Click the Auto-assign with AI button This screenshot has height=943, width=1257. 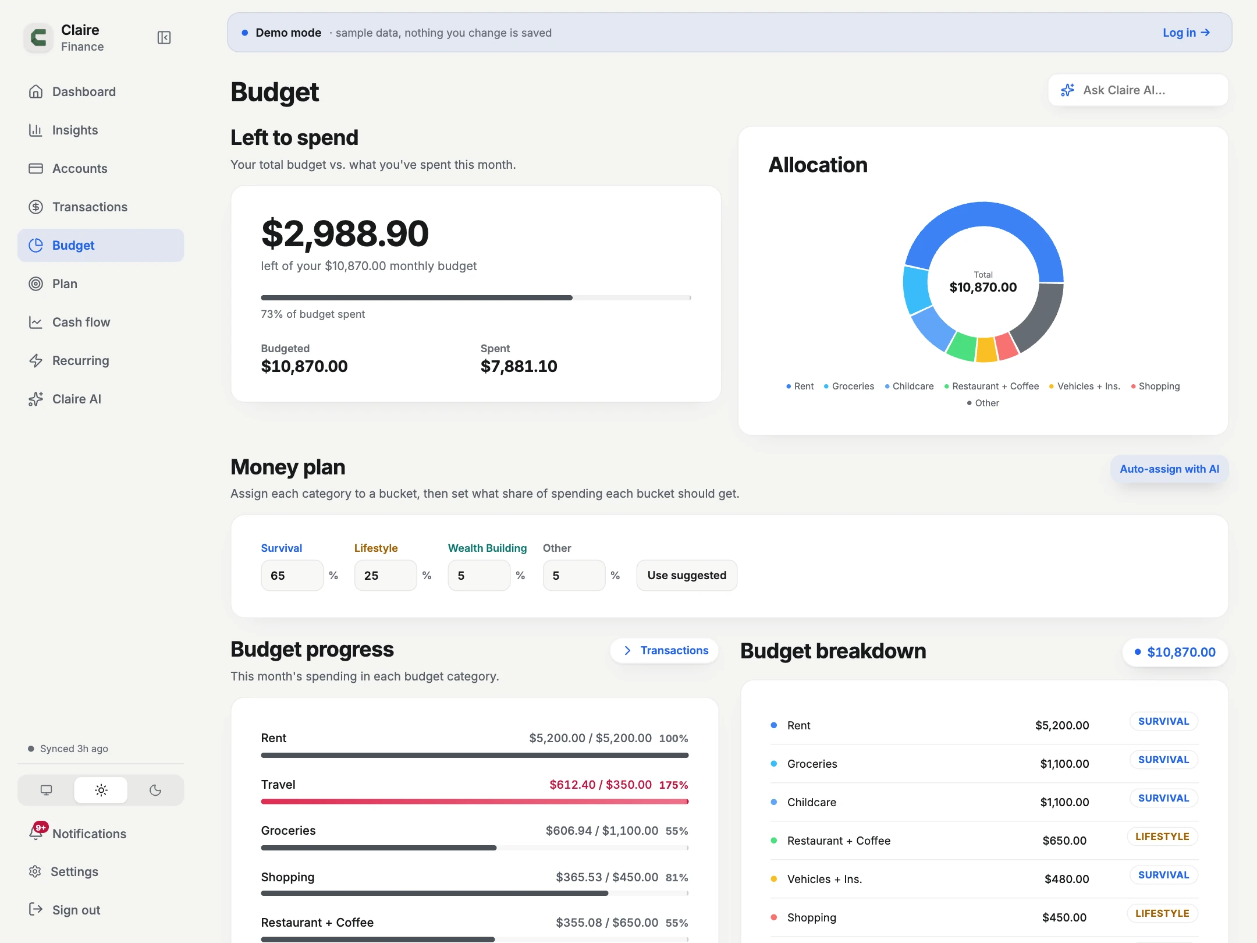click(1169, 469)
